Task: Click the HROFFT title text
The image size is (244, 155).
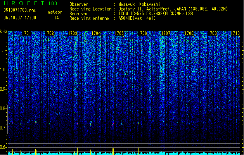Action: coord(24,3)
